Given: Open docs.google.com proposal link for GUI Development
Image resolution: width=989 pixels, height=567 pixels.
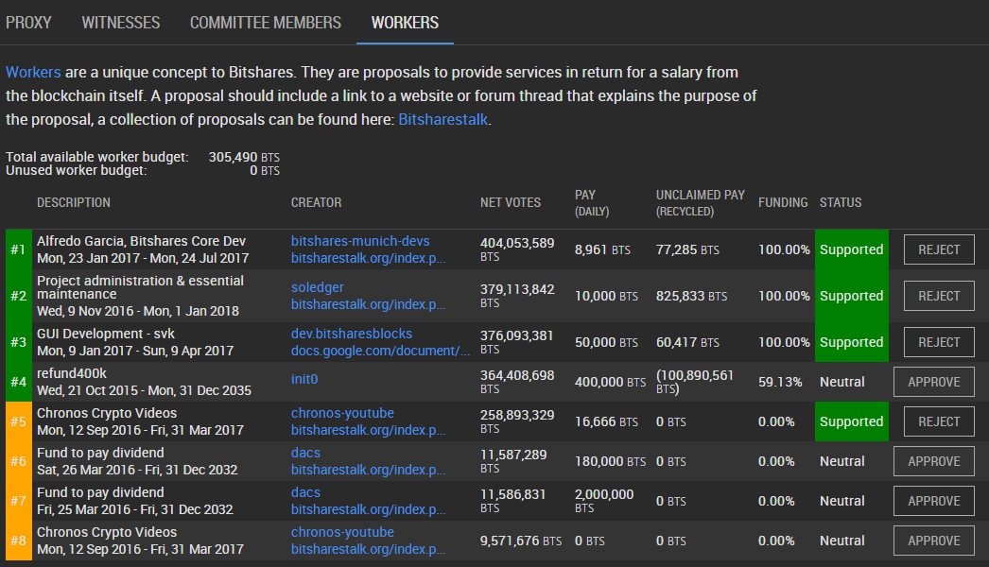Looking at the screenshot, I should pos(380,351).
